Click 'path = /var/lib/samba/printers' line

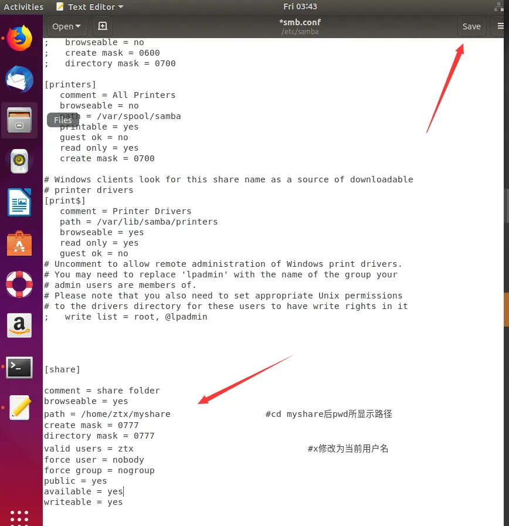[139, 222]
